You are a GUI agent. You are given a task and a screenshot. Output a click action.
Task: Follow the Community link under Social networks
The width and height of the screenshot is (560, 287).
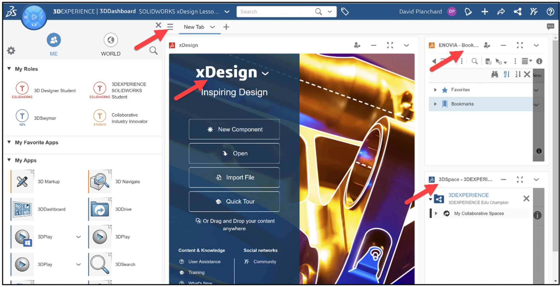(264, 262)
